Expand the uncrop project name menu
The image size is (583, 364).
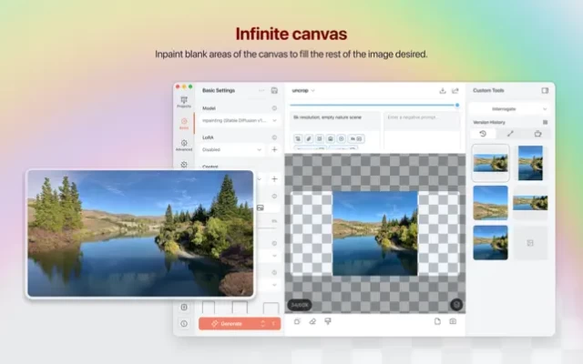303,90
